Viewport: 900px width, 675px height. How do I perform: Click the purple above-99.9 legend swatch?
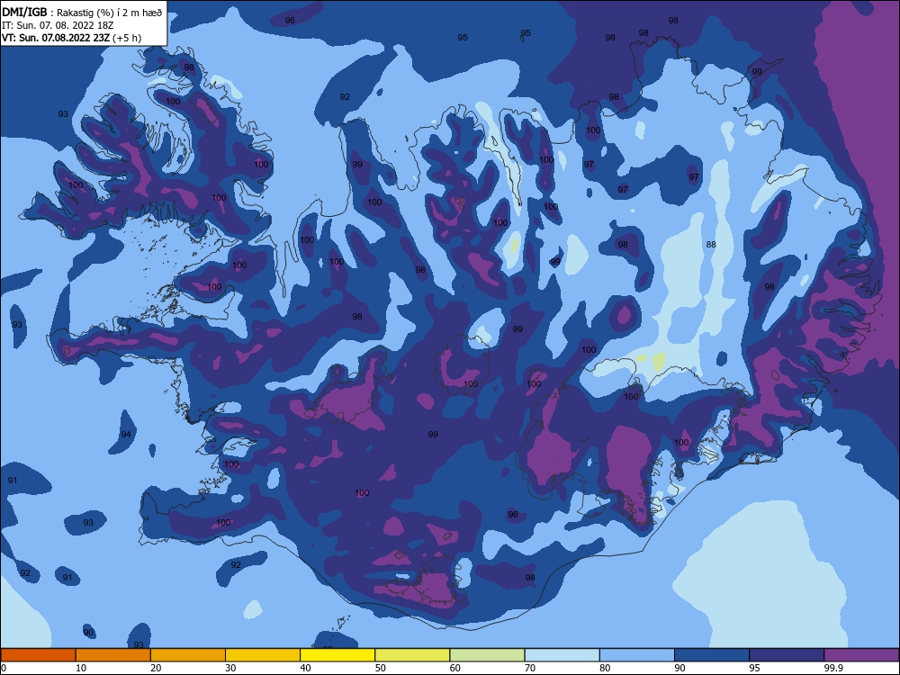861,655
